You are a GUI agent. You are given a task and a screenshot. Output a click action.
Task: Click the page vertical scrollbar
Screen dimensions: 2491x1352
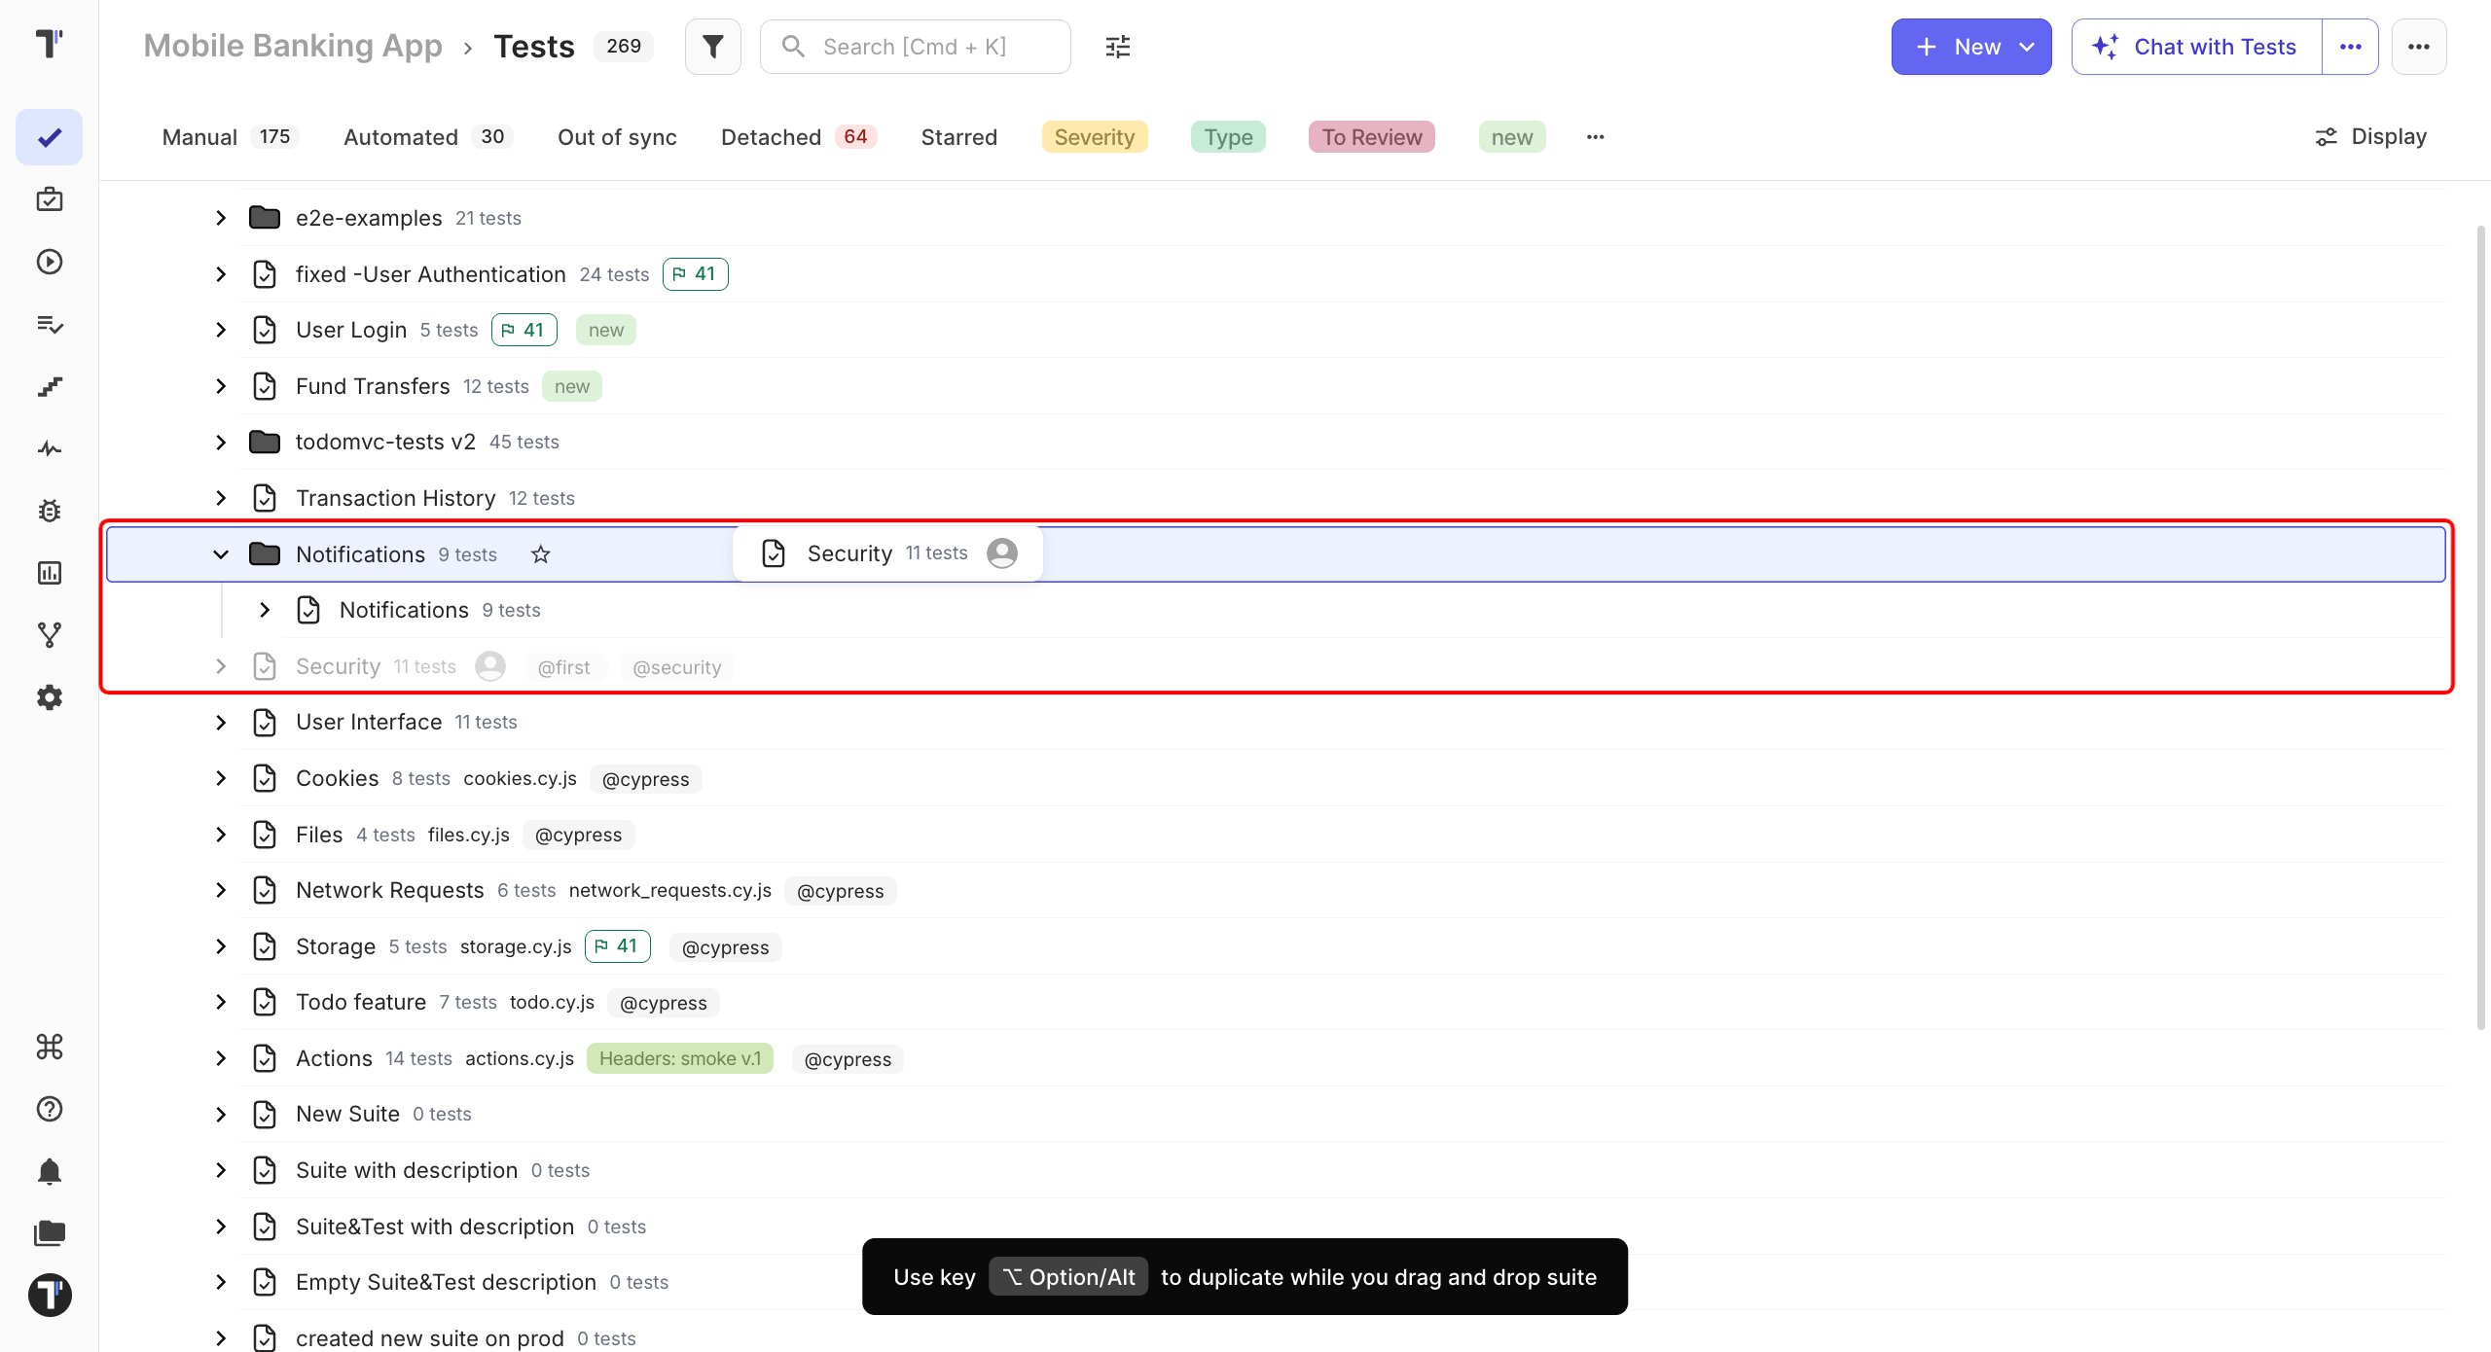pos(2480,627)
